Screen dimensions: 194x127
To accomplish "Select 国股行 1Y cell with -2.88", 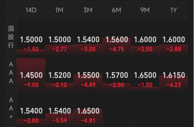I will (174, 37).
